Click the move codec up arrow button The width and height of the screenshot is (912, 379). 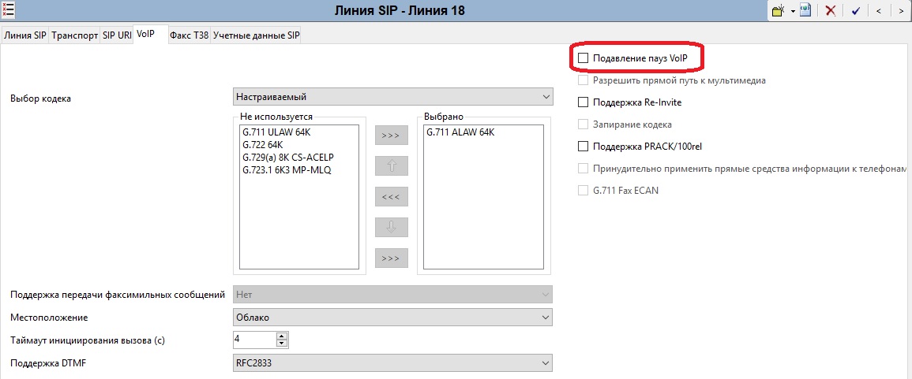coord(391,166)
